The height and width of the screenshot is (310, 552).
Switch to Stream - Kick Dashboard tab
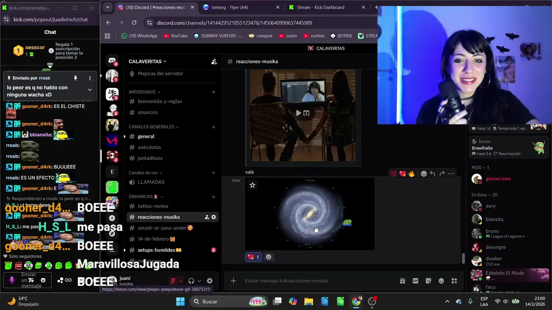(327, 7)
